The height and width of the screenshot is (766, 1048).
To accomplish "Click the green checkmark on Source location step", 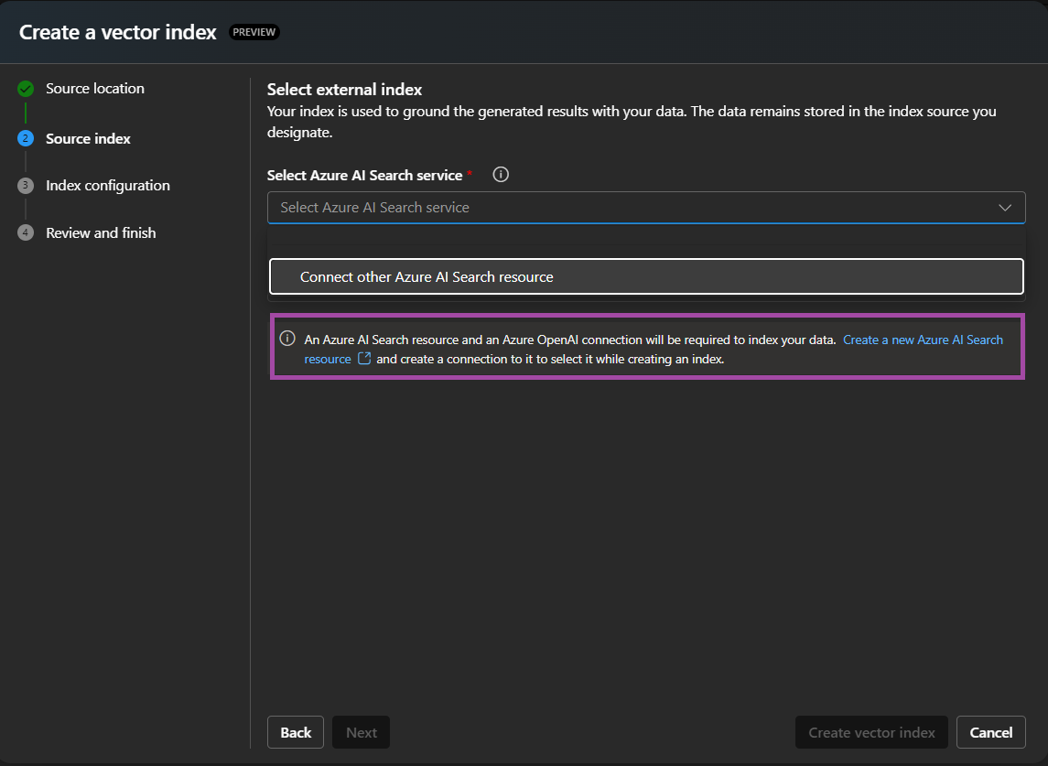I will click(25, 88).
